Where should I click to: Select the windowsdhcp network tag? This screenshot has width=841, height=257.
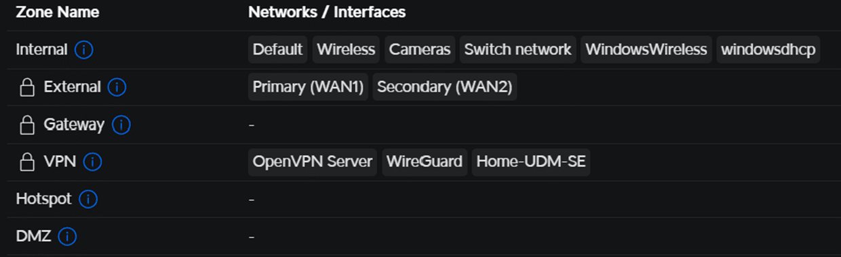coord(768,50)
